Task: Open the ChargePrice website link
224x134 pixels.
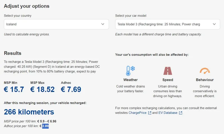Action: click(x=137, y=113)
